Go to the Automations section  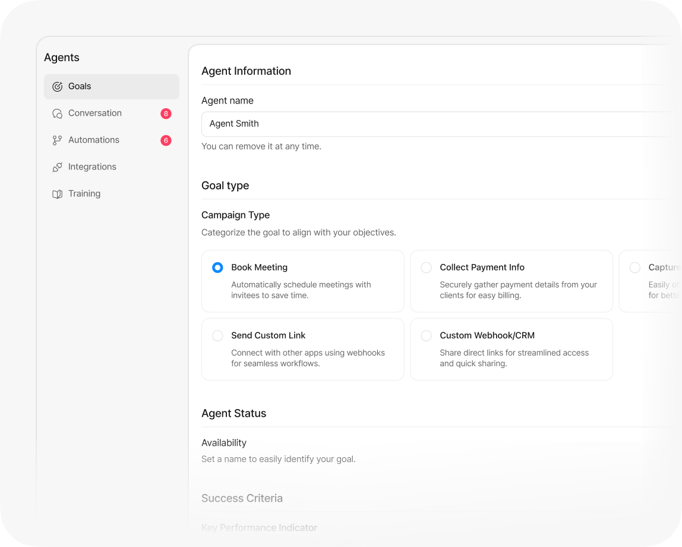point(111,140)
